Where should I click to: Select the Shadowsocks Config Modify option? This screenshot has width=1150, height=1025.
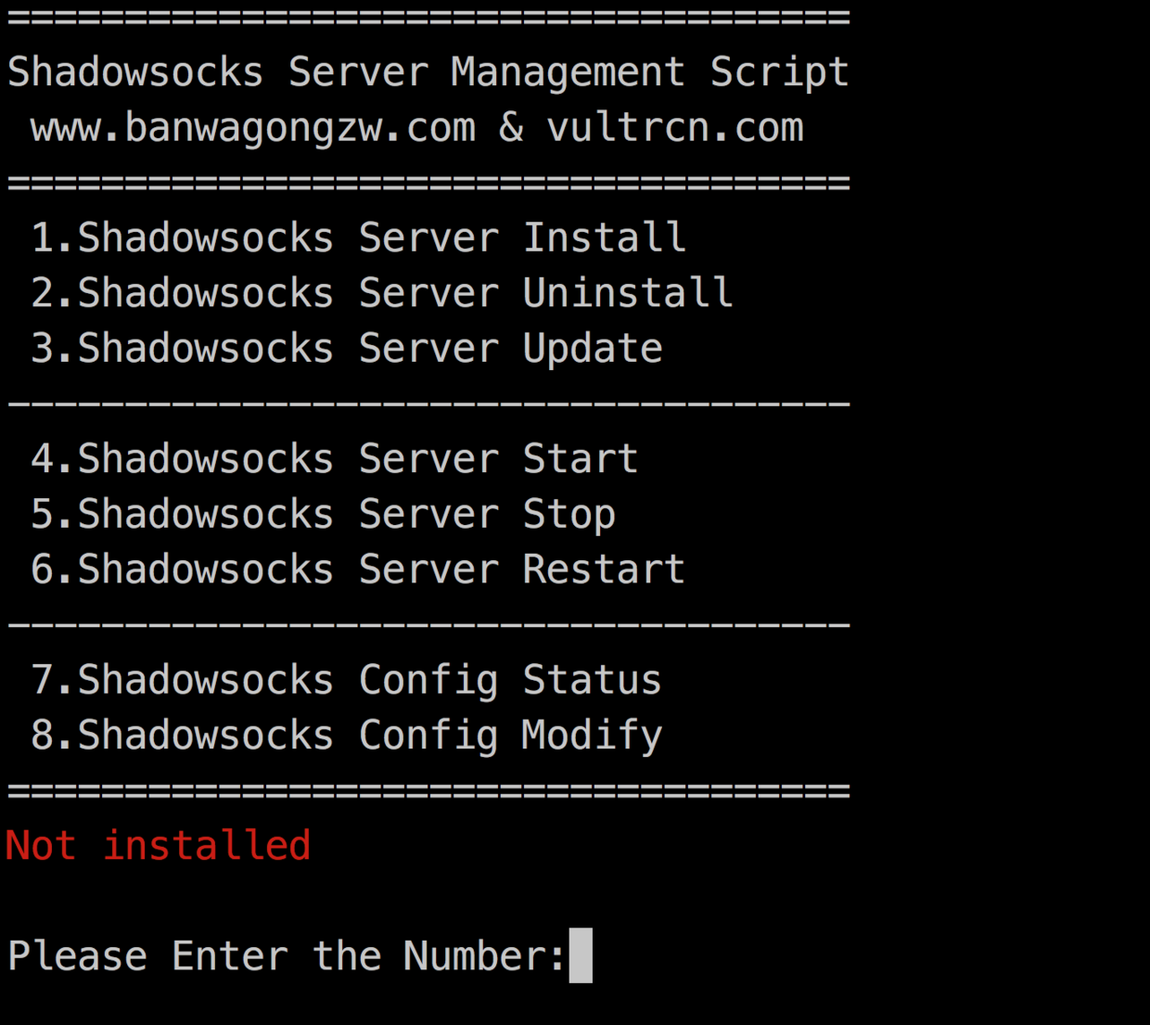coord(346,736)
